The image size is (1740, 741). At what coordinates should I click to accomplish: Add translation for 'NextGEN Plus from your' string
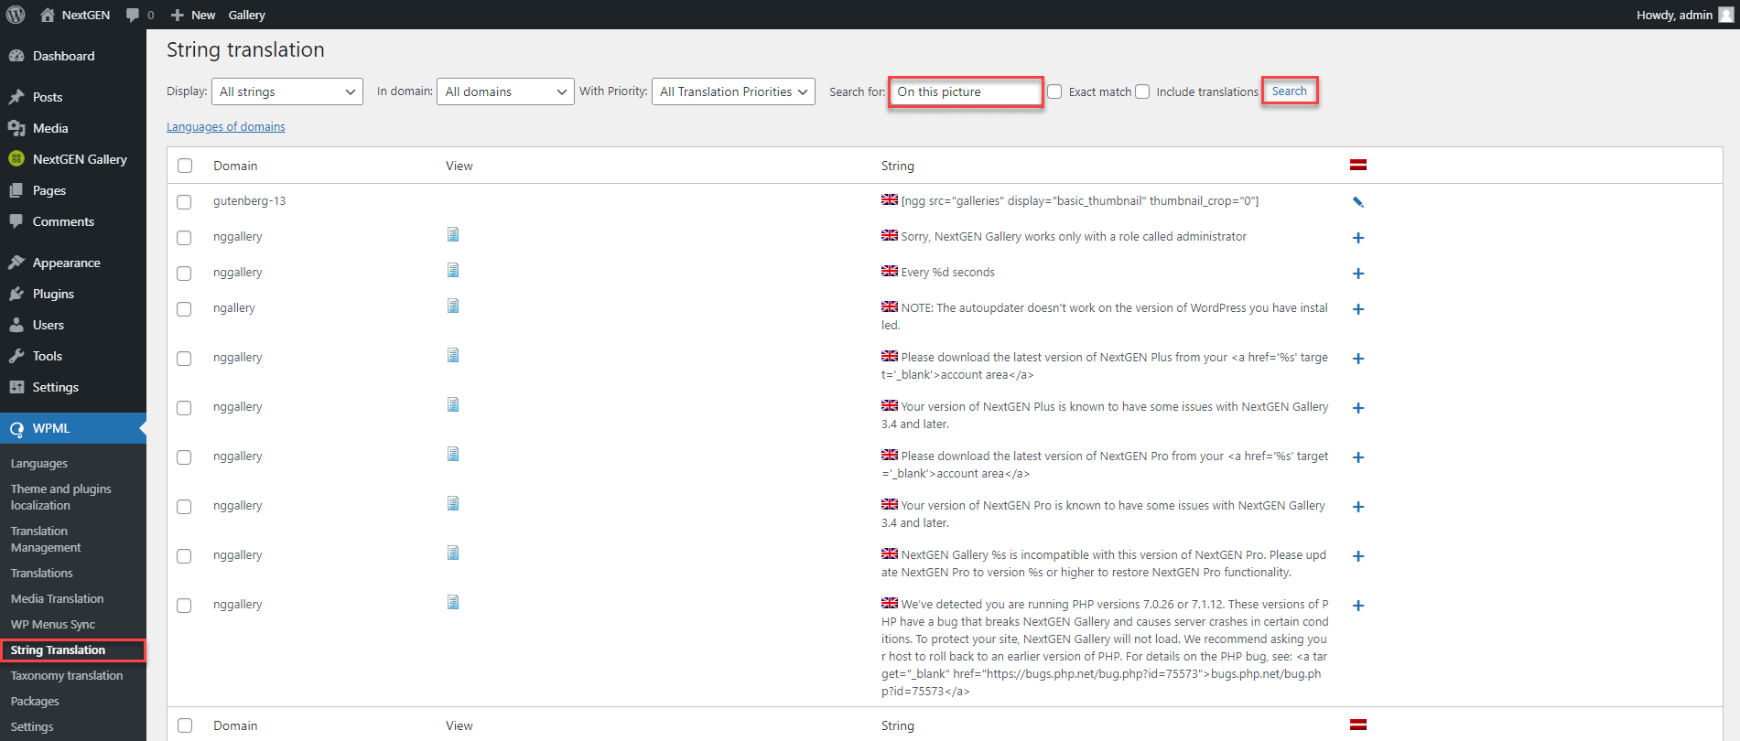pyautogui.click(x=1358, y=359)
